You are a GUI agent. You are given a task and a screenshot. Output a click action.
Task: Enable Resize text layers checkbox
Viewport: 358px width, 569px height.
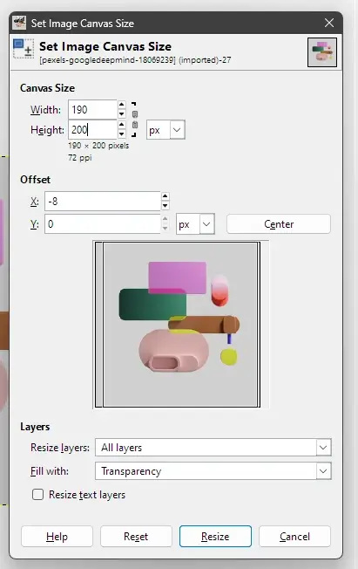click(37, 494)
